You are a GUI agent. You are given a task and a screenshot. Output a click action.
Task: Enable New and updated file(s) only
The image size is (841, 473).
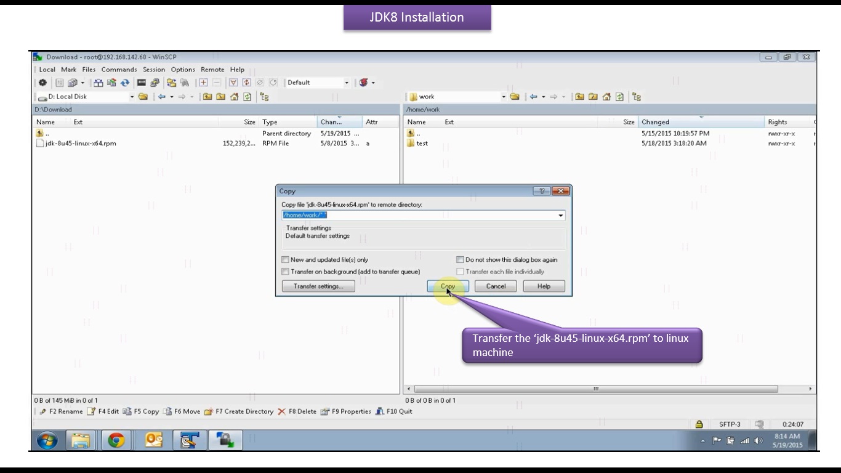point(285,260)
